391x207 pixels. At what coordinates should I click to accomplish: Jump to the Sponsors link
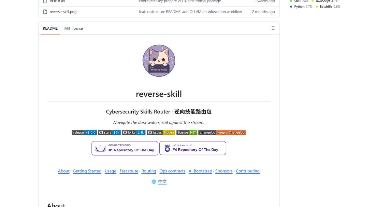pyautogui.click(x=224, y=171)
